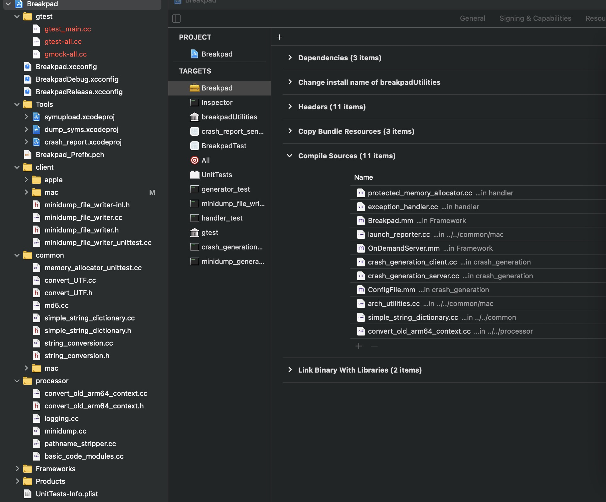Expand the Dependencies build phase
Viewport: 606px width, 502px height.
pyautogui.click(x=290, y=58)
